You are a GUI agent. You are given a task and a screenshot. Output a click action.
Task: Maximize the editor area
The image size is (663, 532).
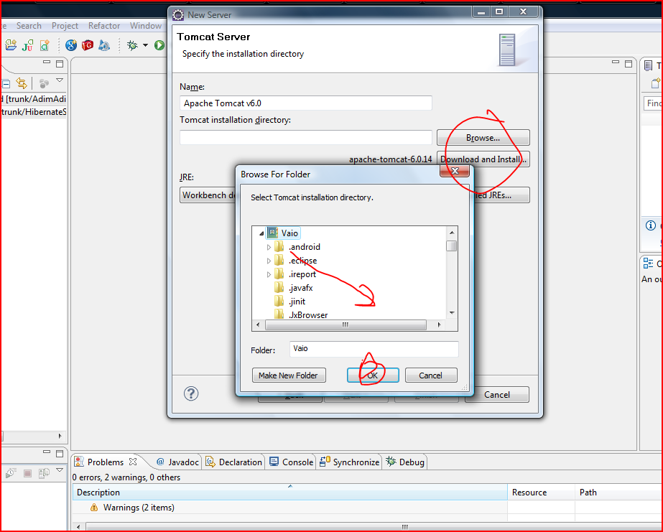(x=629, y=64)
